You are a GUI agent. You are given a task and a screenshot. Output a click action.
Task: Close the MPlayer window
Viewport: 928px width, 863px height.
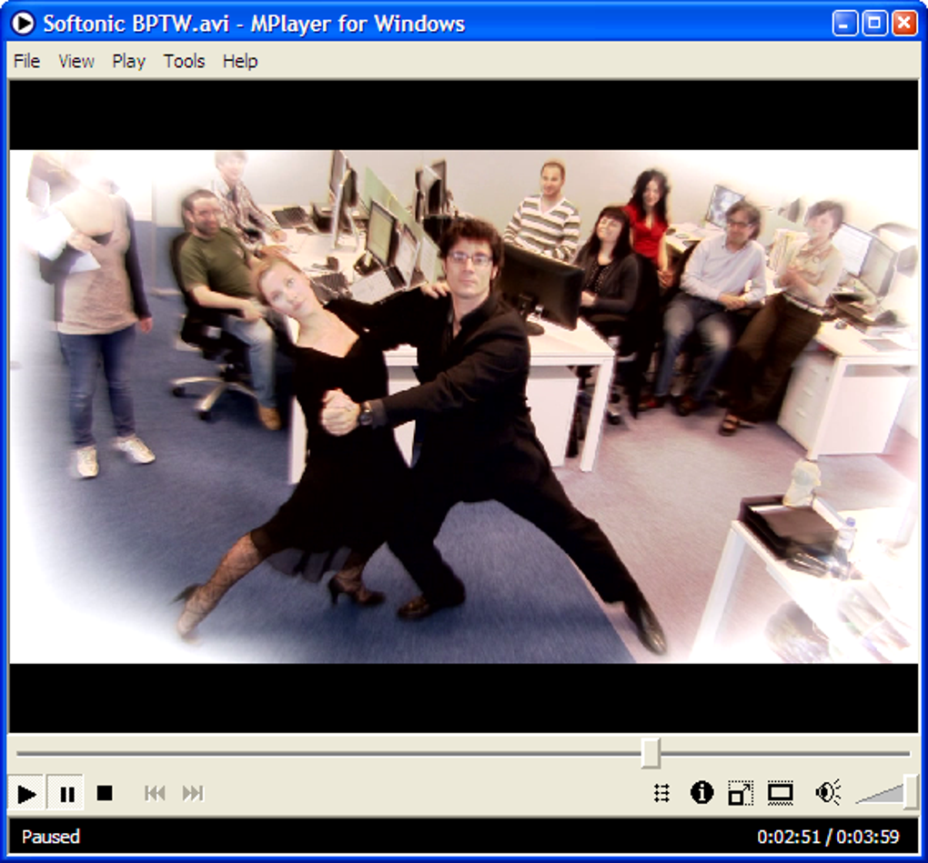tap(904, 24)
